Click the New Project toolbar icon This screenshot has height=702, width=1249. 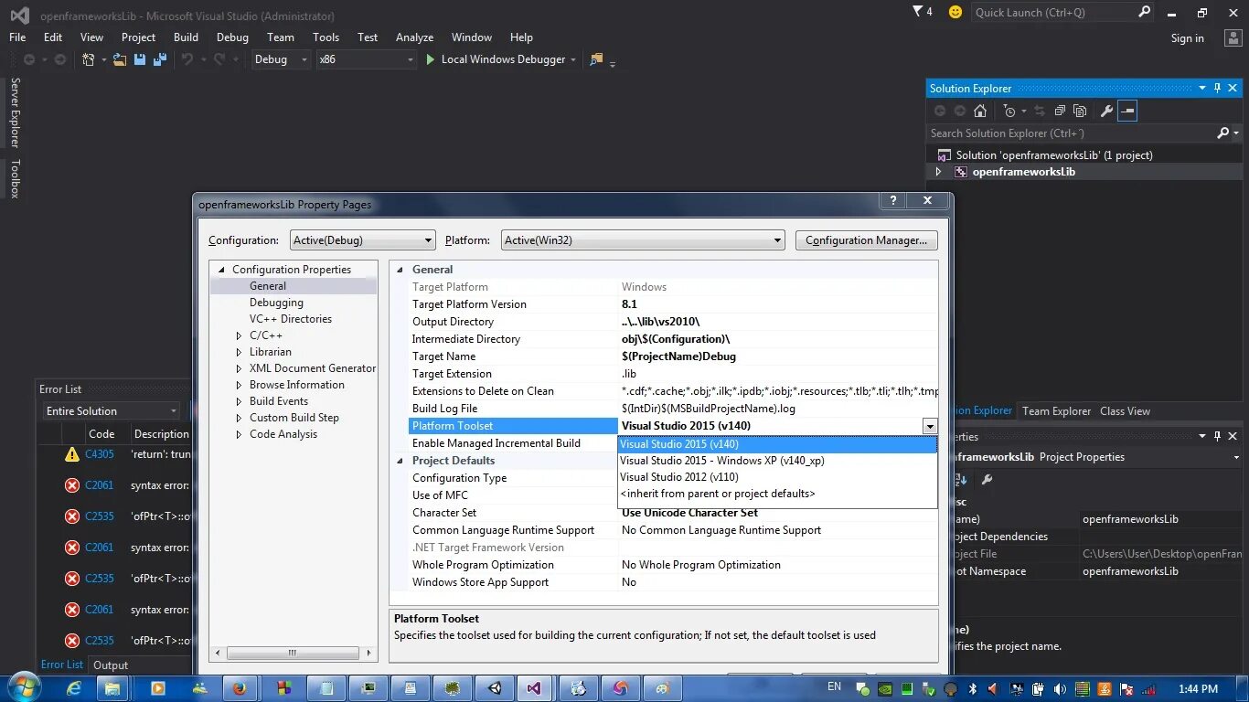click(x=88, y=59)
